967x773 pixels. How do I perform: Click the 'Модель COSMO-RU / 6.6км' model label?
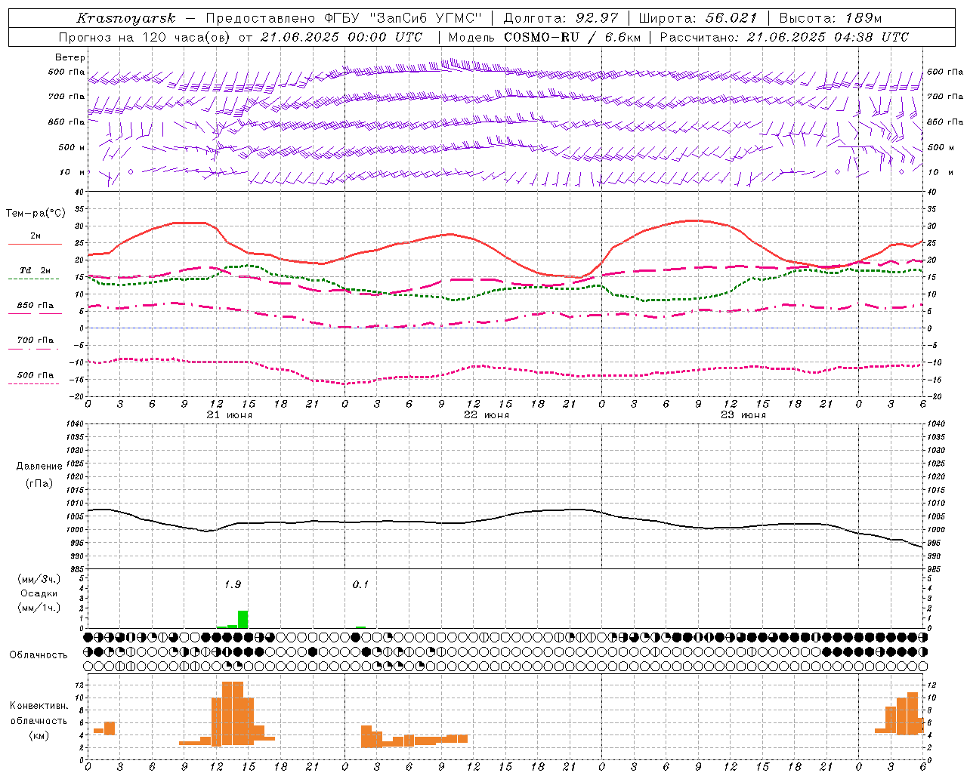pyautogui.click(x=545, y=37)
